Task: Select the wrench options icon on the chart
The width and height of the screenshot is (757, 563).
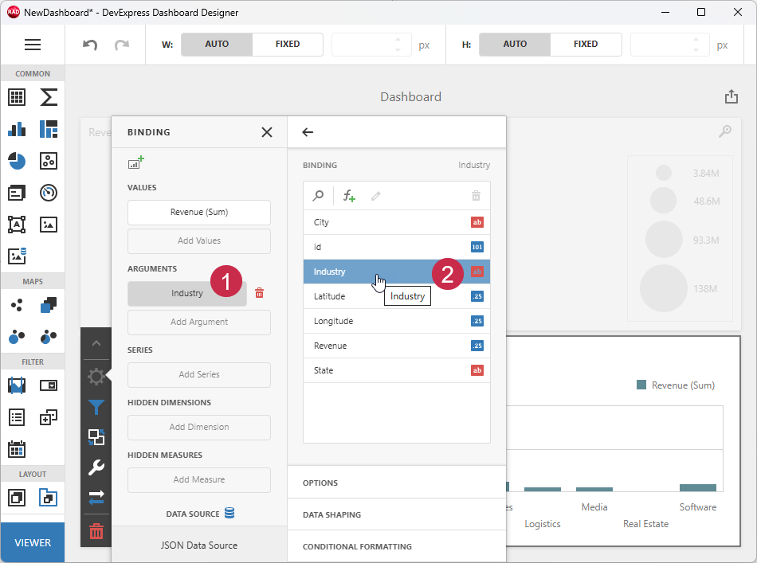Action: 96,467
